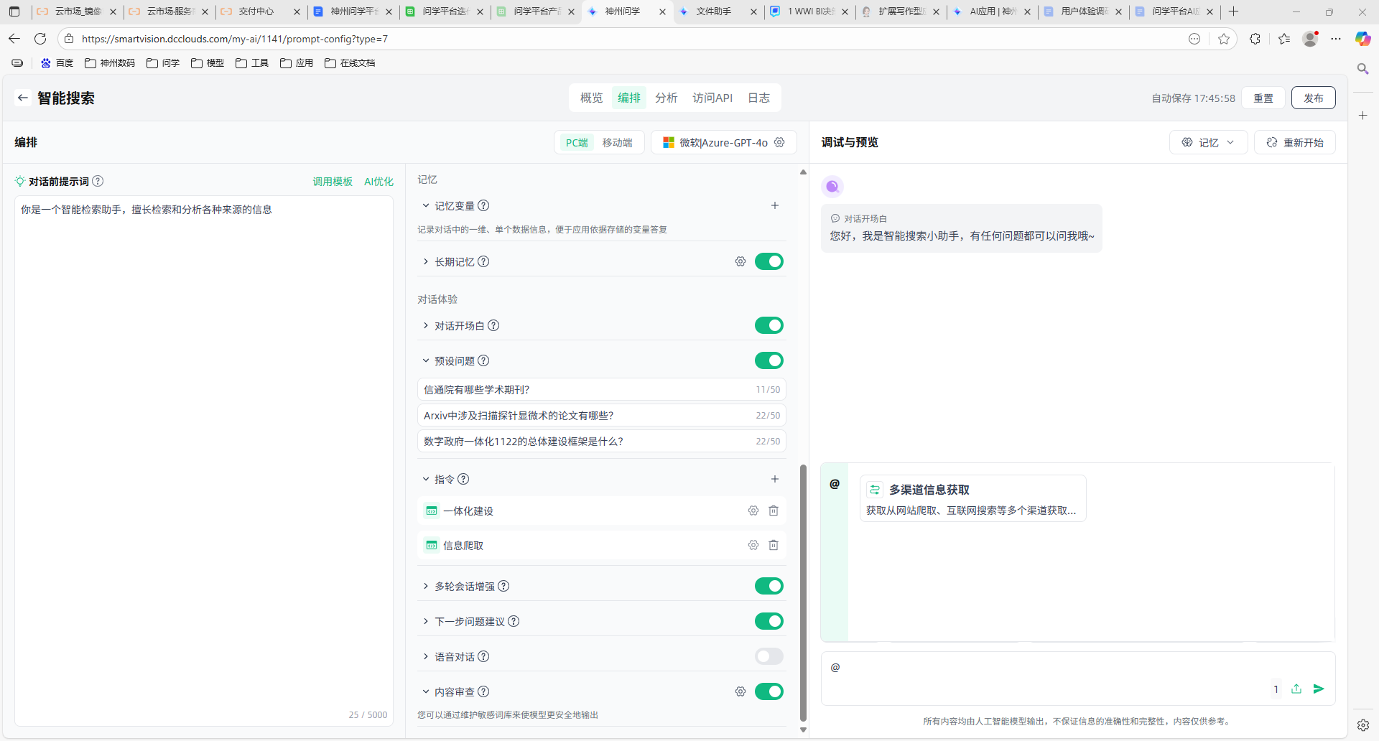Disable the 对话开场白 toggle
Screen dimensions: 1379x741
[x=769, y=325]
